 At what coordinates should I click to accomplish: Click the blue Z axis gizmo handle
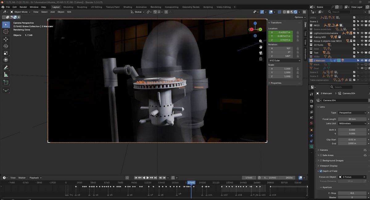tap(255, 23)
